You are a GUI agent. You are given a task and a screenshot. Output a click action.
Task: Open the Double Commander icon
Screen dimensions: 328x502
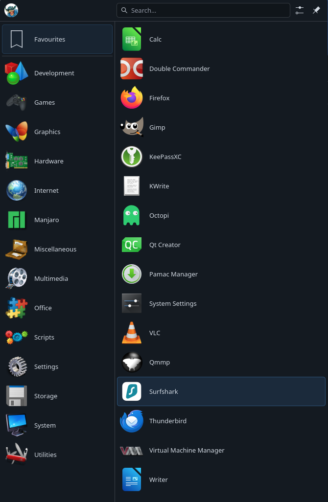(132, 68)
